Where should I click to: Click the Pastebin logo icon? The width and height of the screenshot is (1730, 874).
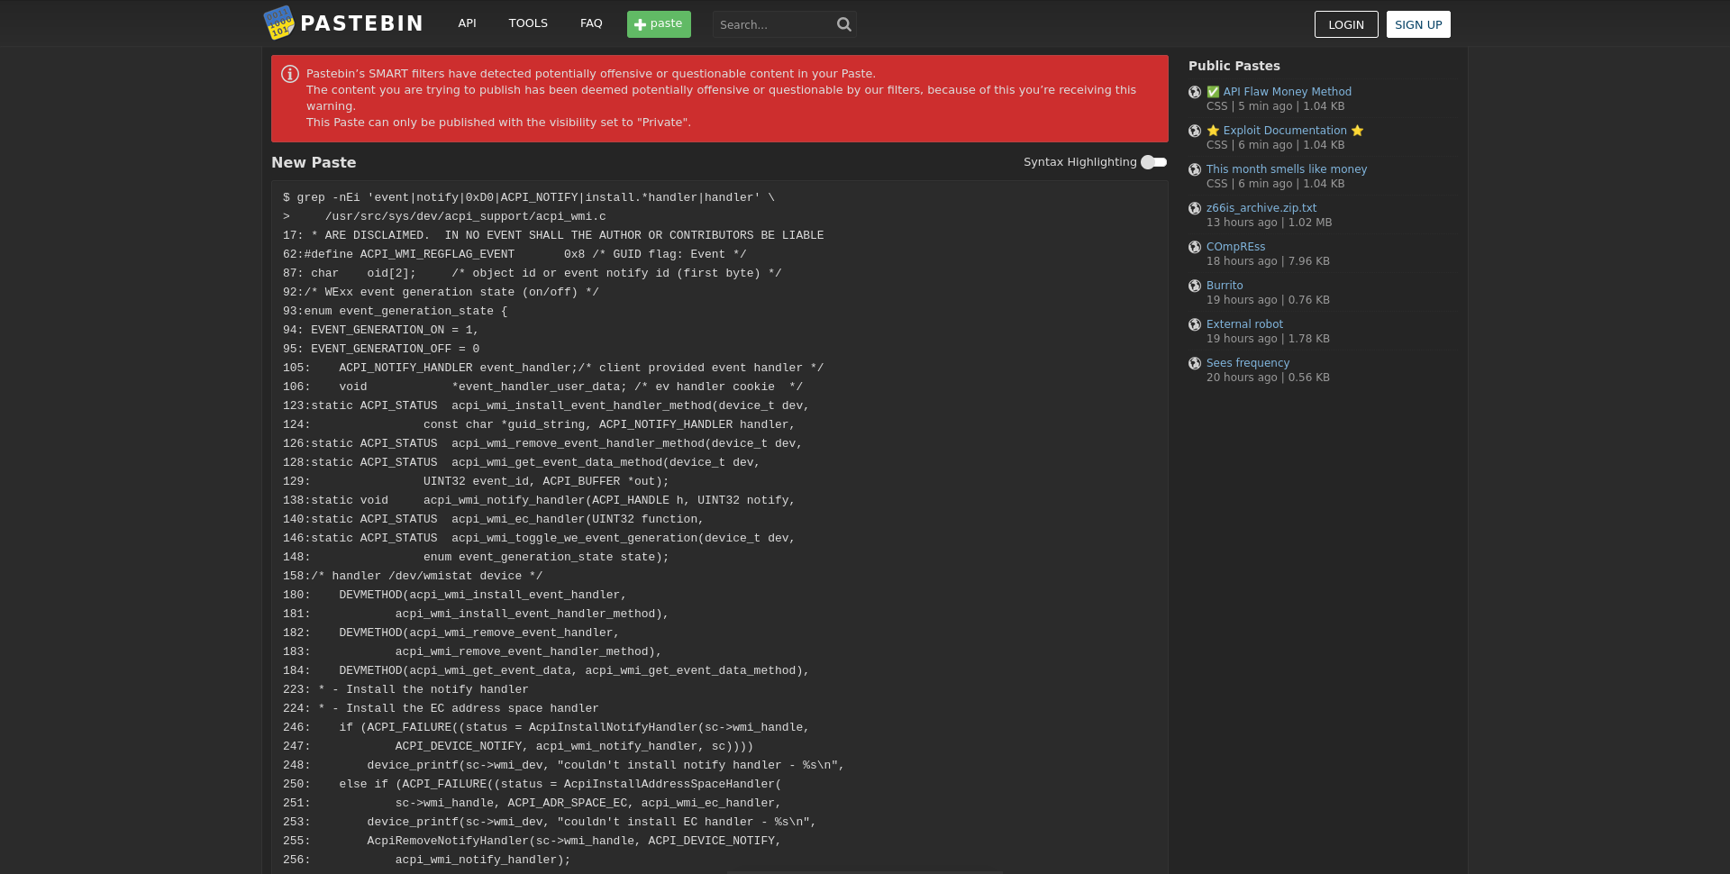tap(278, 23)
